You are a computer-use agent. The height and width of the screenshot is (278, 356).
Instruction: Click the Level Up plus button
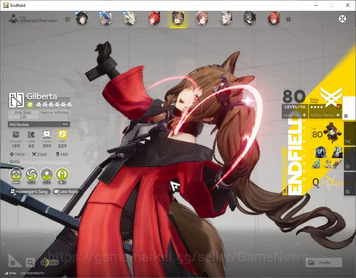click(x=304, y=115)
